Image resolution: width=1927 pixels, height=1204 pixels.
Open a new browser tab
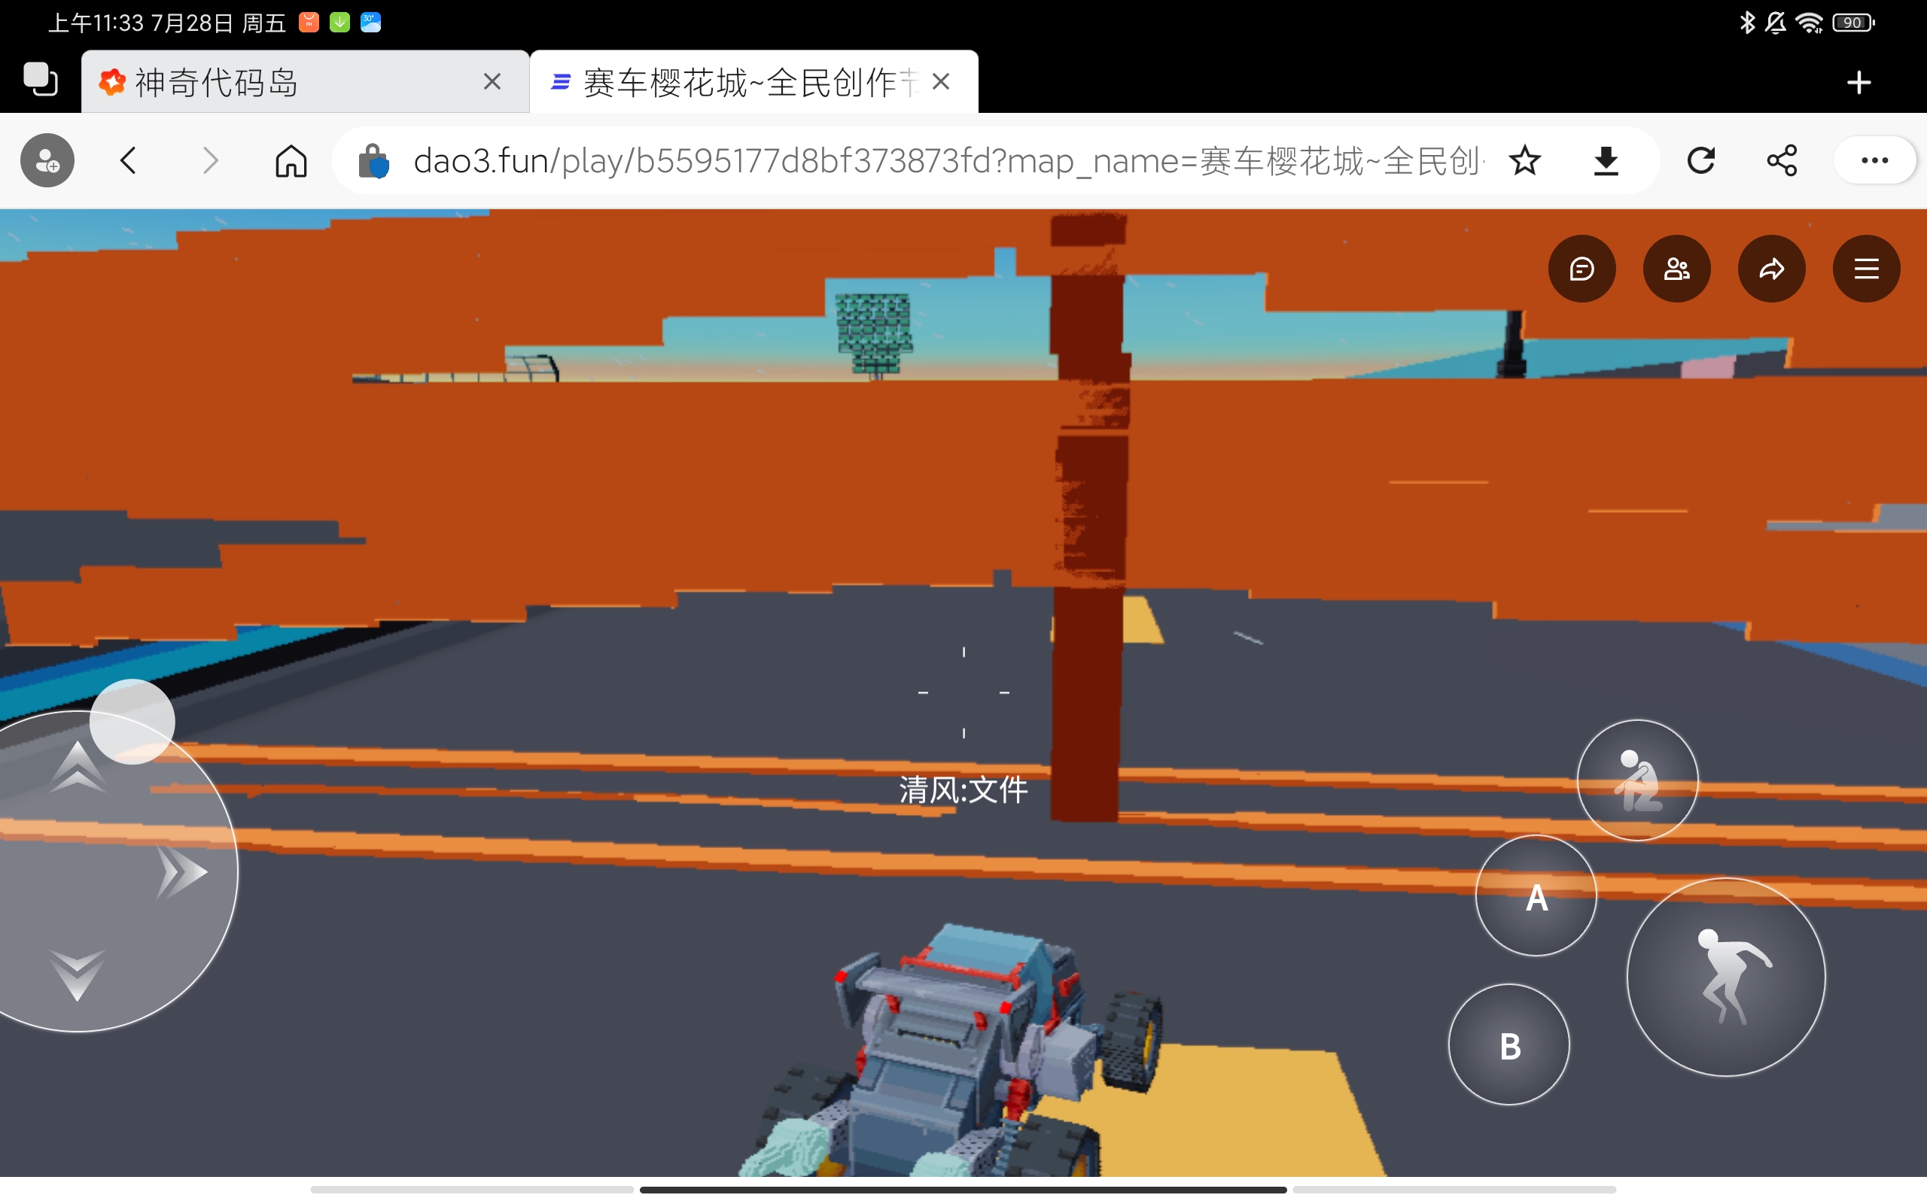point(1859,82)
